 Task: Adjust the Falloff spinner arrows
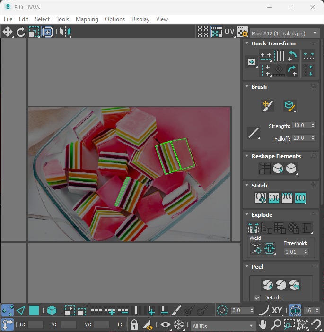tap(313, 138)
